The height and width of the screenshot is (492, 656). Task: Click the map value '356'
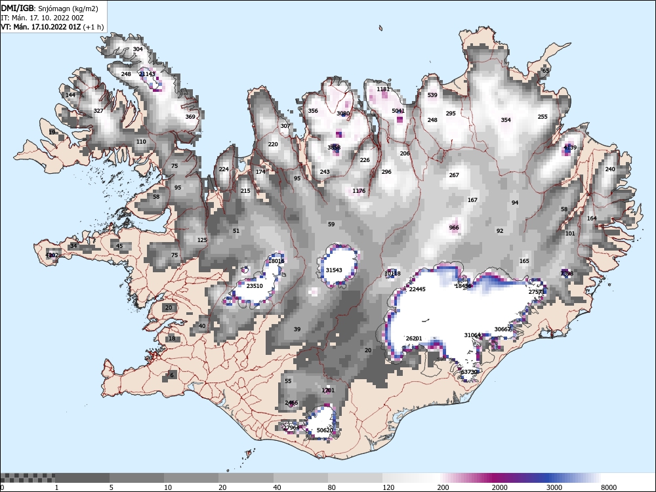(313, 111)
